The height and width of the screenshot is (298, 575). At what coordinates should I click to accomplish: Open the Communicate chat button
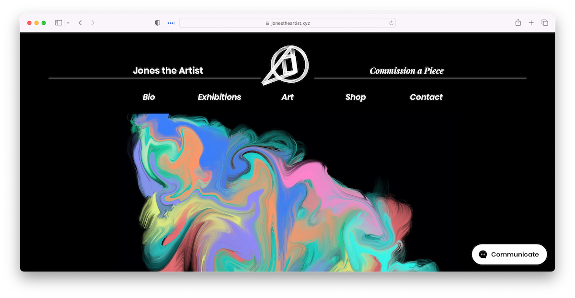(x=509, y=254)
